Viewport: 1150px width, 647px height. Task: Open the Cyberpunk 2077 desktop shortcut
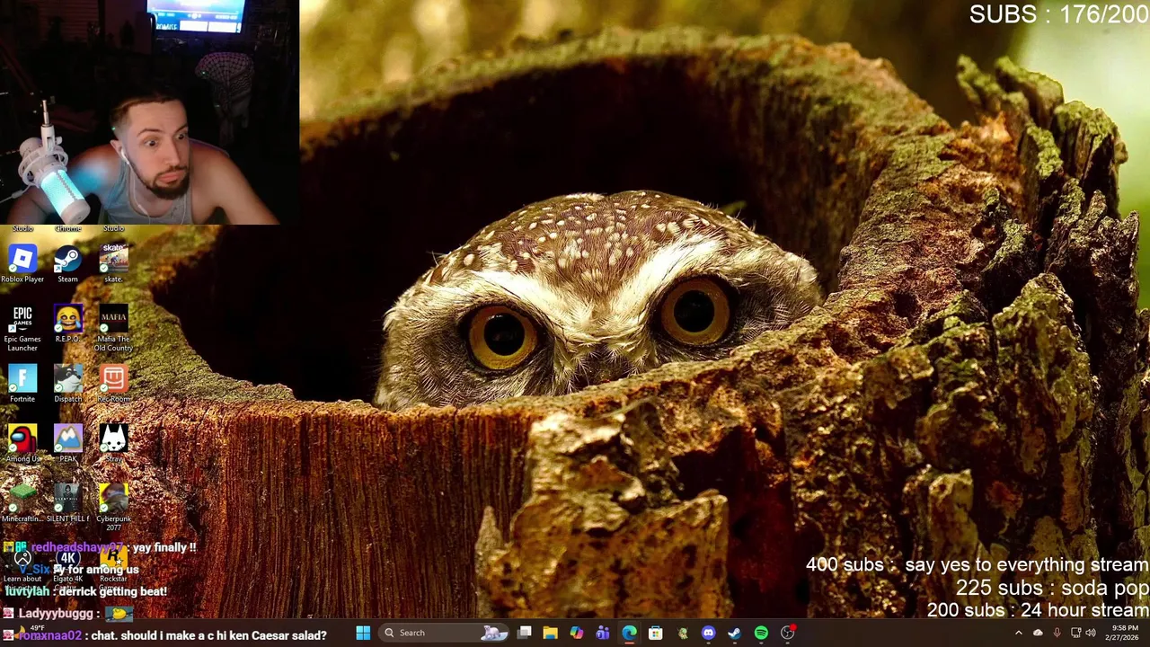point(113,507)
